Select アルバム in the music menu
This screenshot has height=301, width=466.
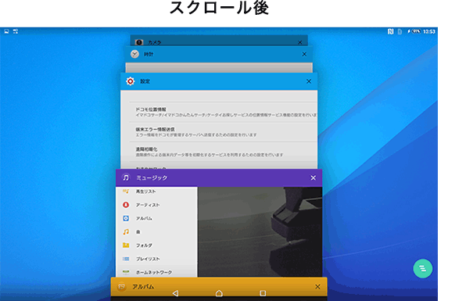tap(156, 218)
